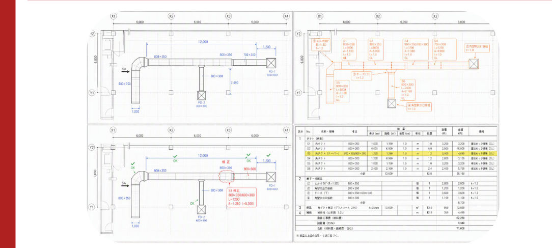Select the Y1 grid bubble in top-left drawing

coord(92,93)
